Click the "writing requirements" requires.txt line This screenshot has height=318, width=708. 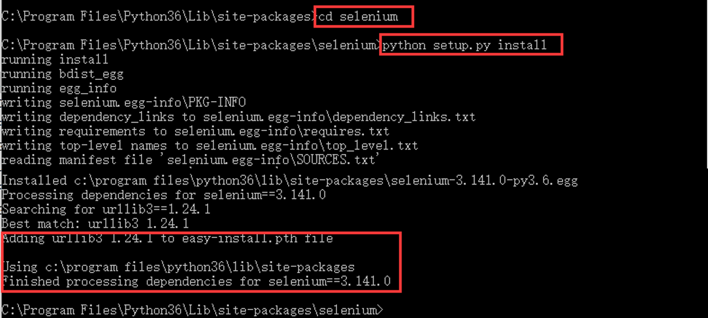(196, 131)
